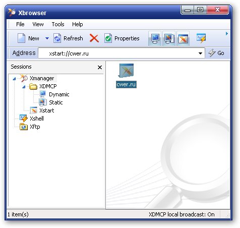The width and height of the screenshot is (240, 228).
Task: Click the Xmanager tree label
Action: click(x=42, y=78)
